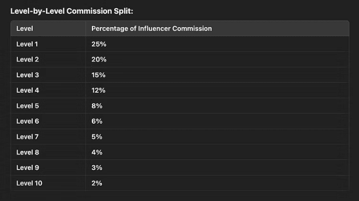Select the 2% value cell
This screenshot has width=359, height=201.
(x=97, y=183)
